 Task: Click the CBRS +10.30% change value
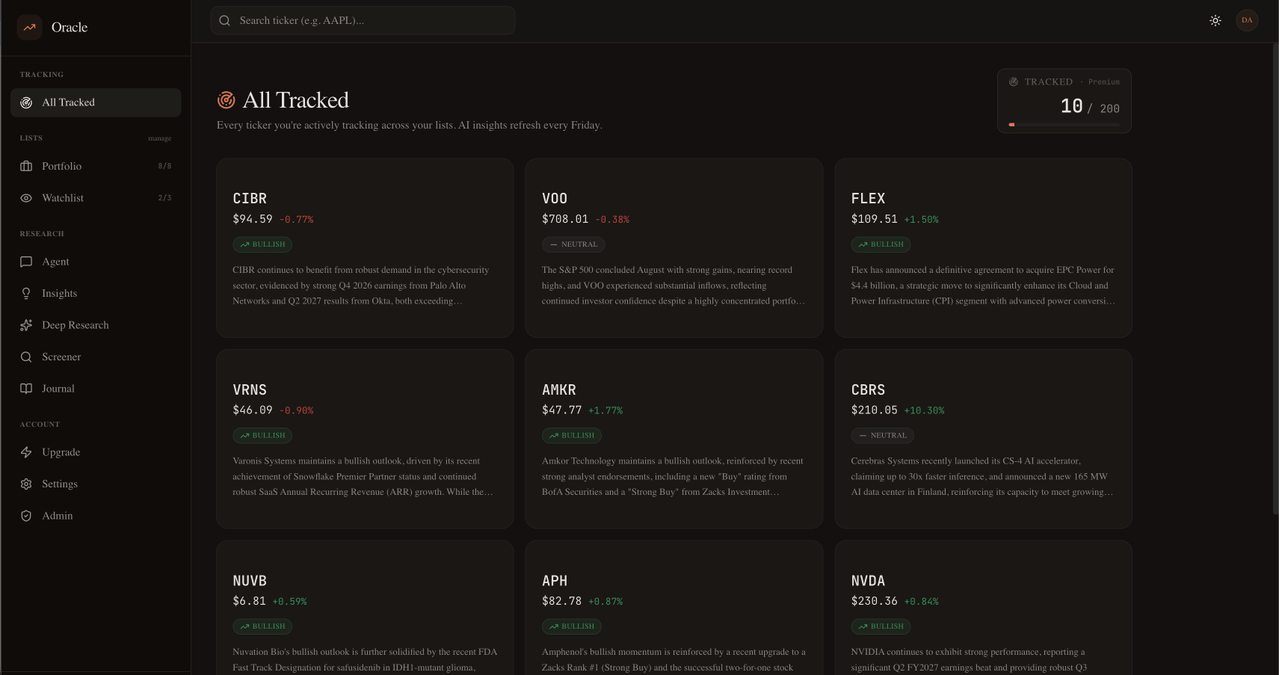click(x=924, y=410)
